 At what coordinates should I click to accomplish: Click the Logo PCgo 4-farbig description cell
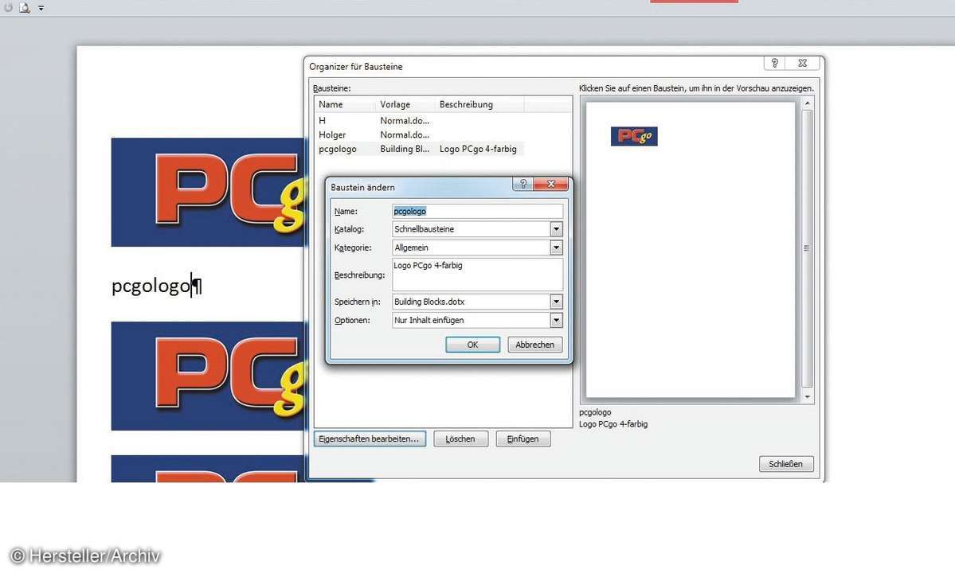(478, 148)
